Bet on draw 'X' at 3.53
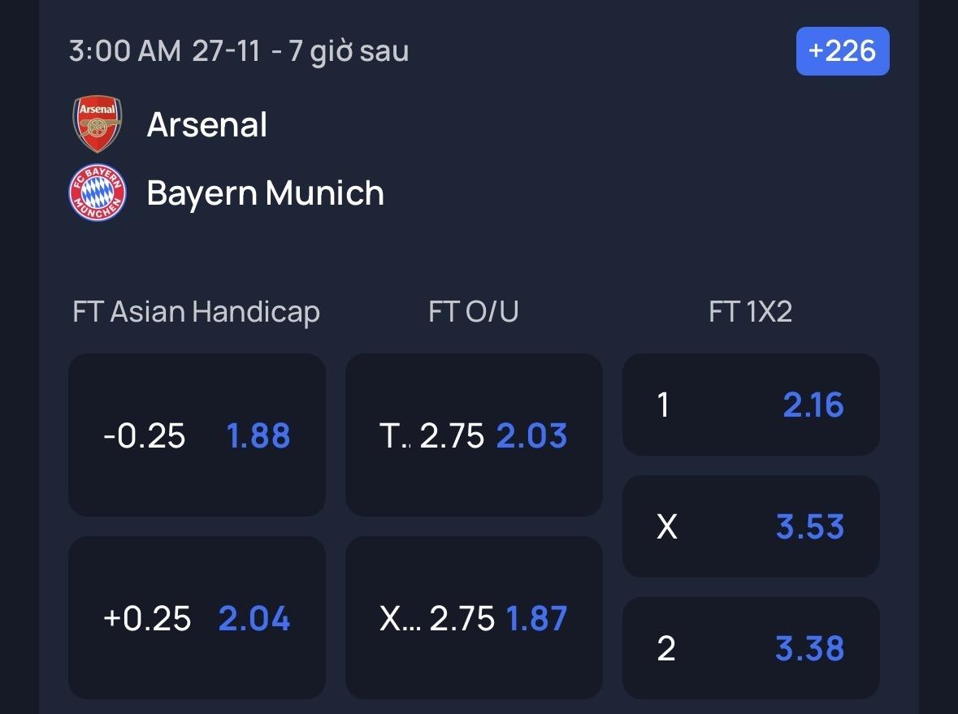This screenshot has height=714, width=958. (x=751, y=526)
